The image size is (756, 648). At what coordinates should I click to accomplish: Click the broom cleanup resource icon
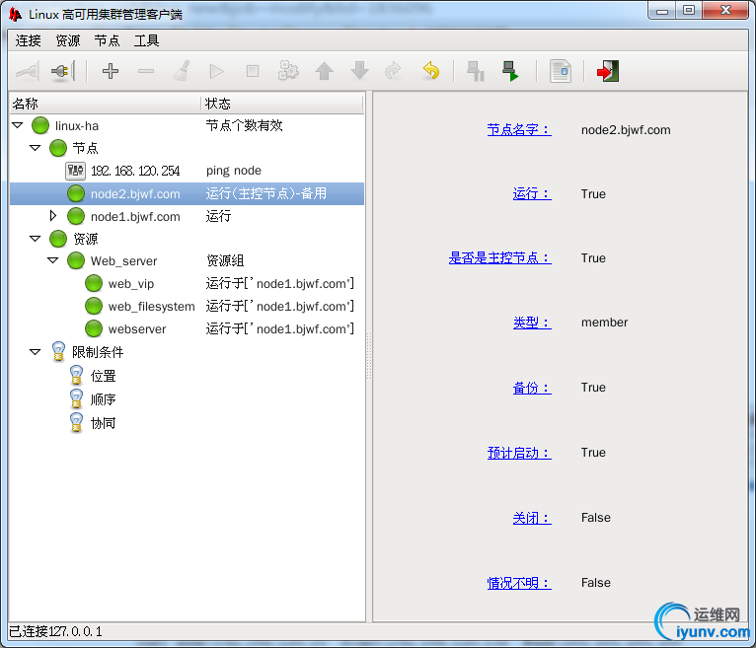point(182,71)
